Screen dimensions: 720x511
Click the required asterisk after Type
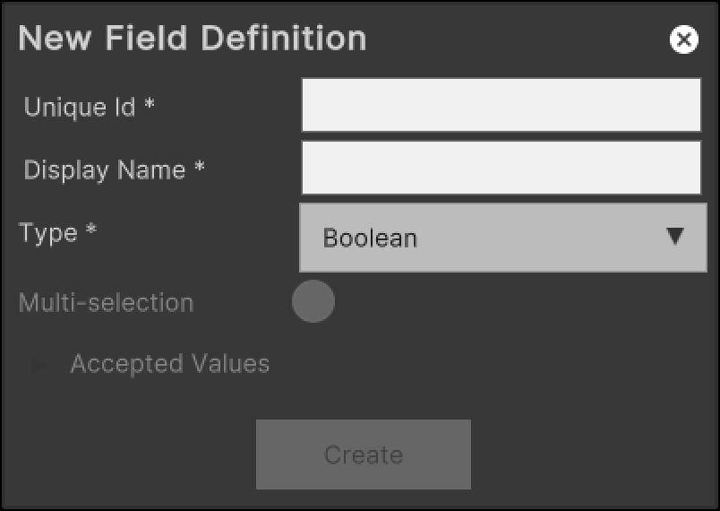tap(91, 233)
